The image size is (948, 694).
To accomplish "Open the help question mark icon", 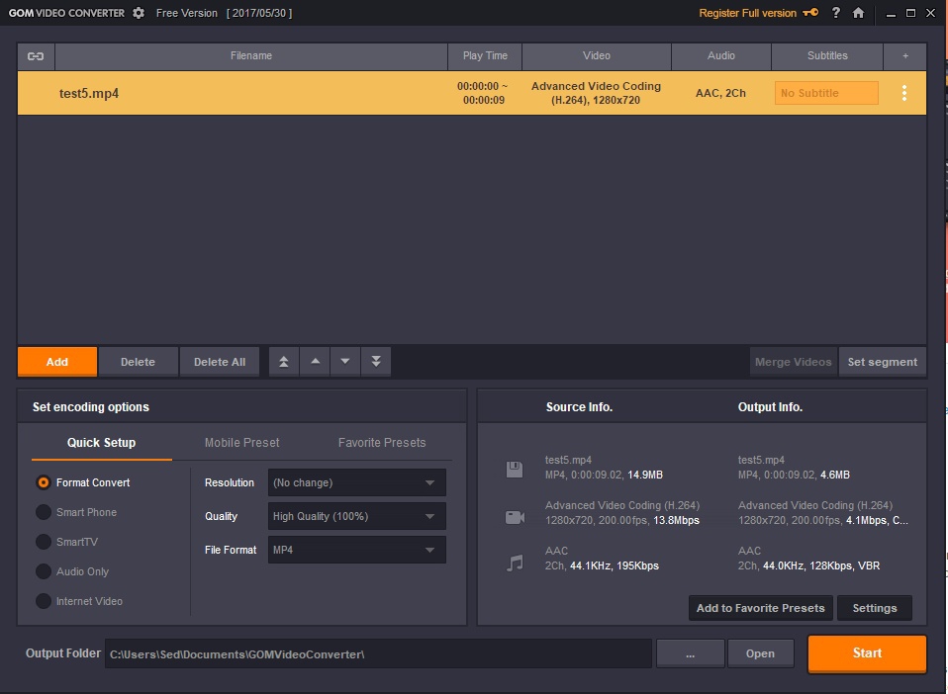I will [x=836, y=13].
